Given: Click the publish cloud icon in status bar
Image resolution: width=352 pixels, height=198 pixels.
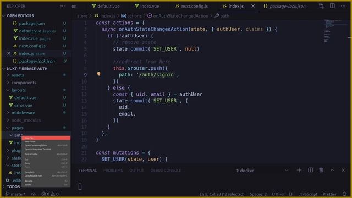Looking at the screenshot, I should (34, 194).
